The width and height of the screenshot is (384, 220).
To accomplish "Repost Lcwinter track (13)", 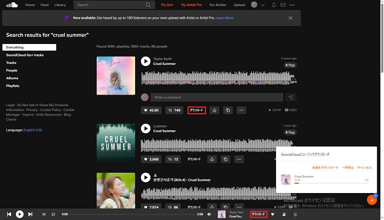I will coord(173,159).
